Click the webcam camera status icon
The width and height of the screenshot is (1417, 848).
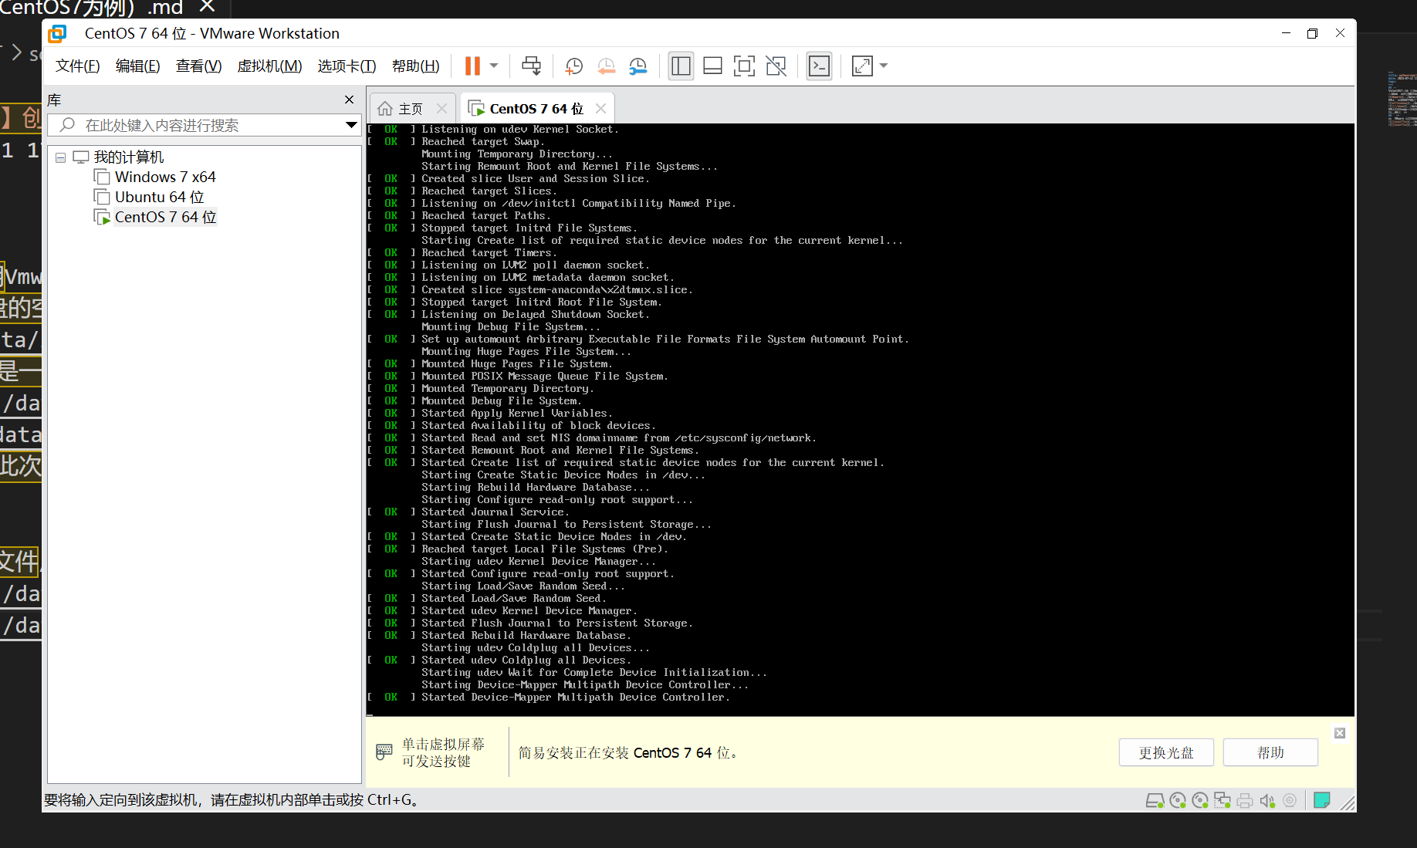pos(1290,801)
